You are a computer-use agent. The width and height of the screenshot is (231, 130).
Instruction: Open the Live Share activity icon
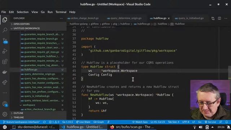[x=5, y=82]
